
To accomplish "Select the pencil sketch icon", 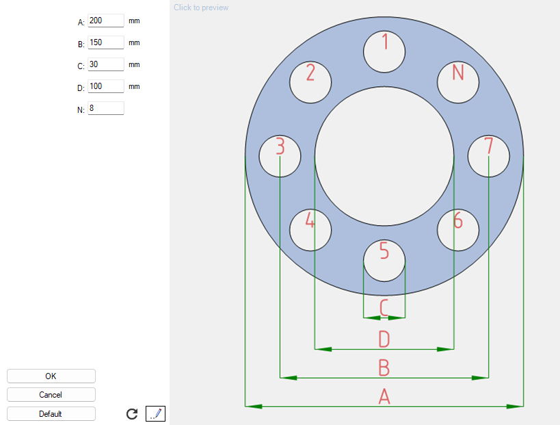I will 155,413.
